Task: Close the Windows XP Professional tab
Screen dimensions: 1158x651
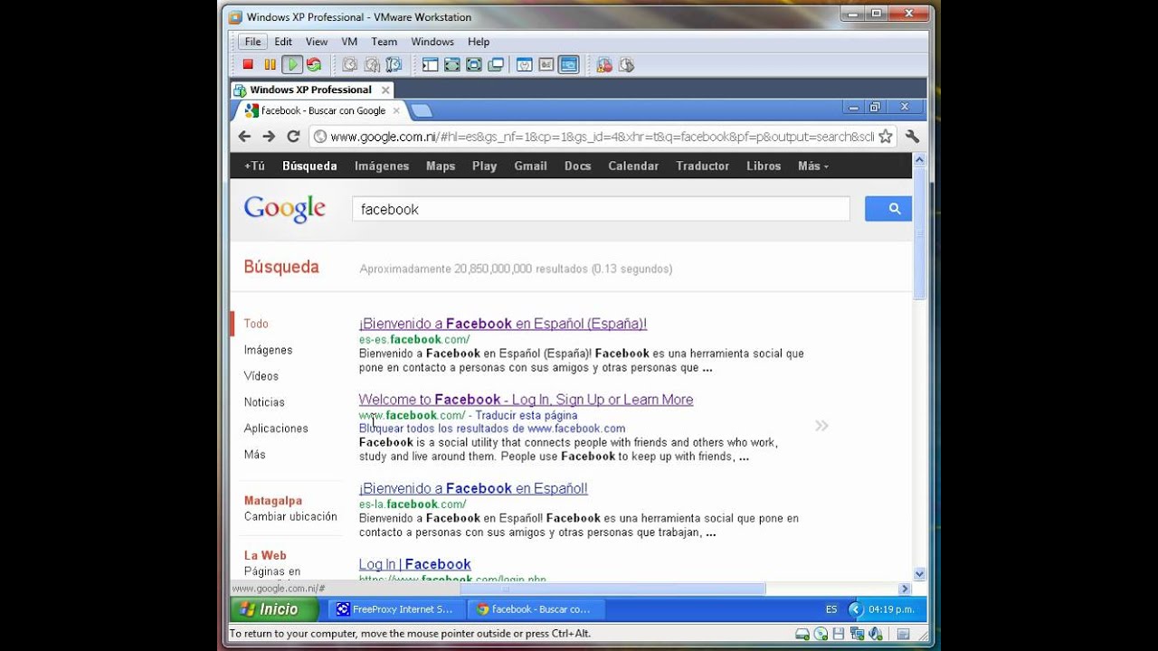Action: [x=385, y=90]
